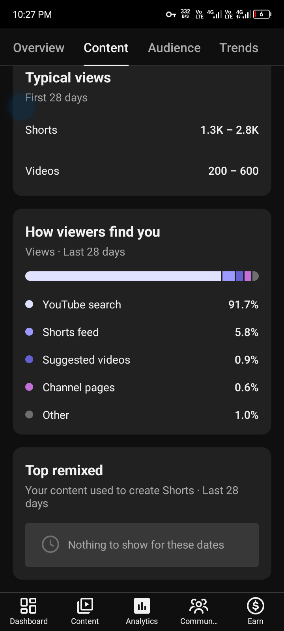
Task: Tap the Content icon in bottom navigation
Action: tap(85, 606)
